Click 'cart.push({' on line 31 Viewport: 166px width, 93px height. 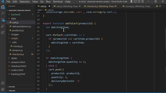pyautogui.click(x=56, y=69)
